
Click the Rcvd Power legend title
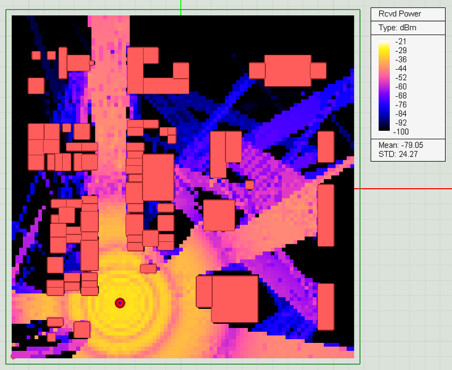[x=400, y=14]
